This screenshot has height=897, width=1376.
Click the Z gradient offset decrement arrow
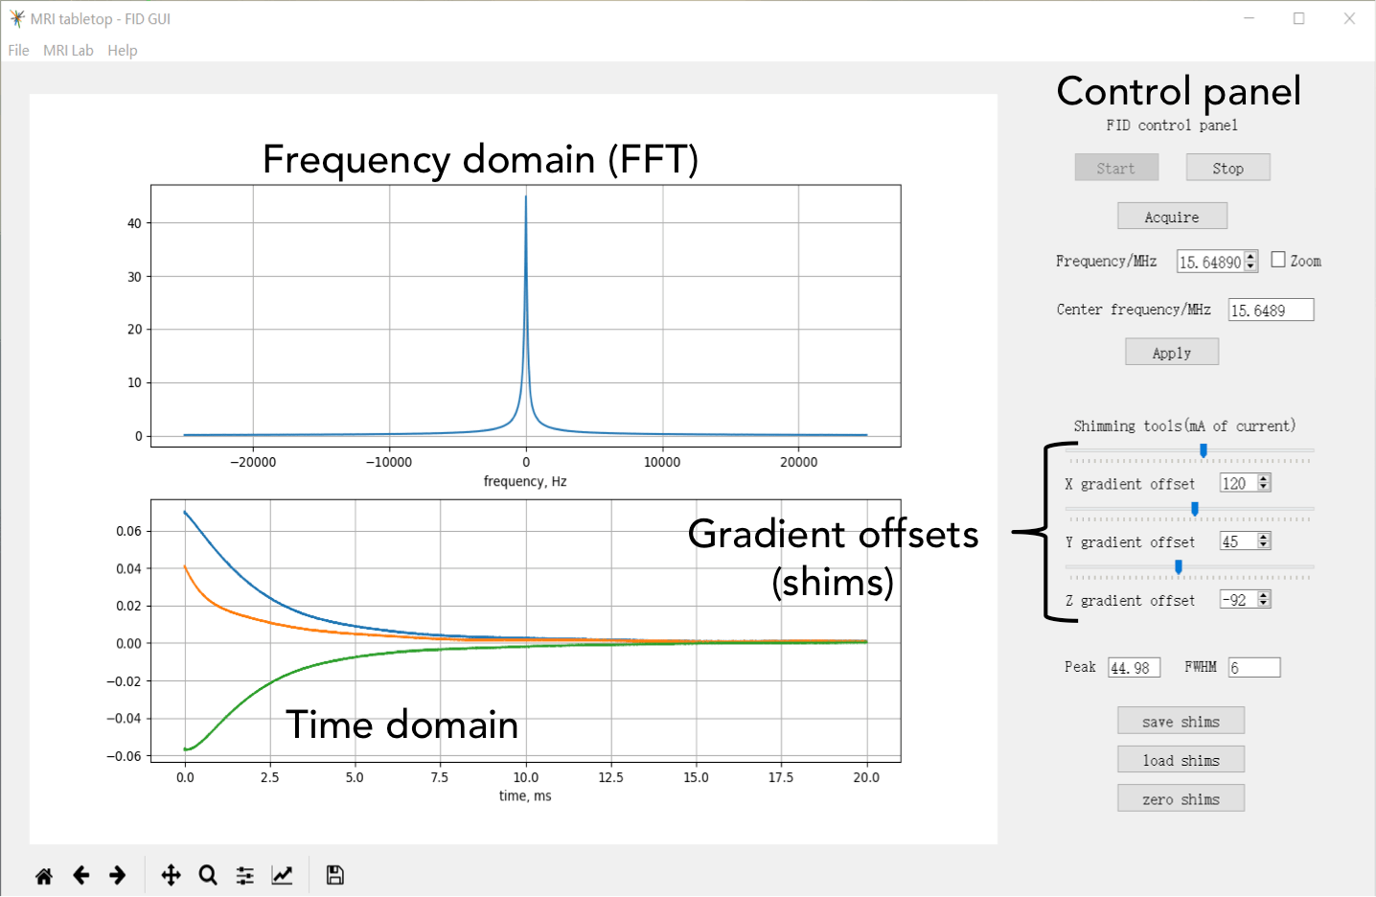tap(1263, 604)
